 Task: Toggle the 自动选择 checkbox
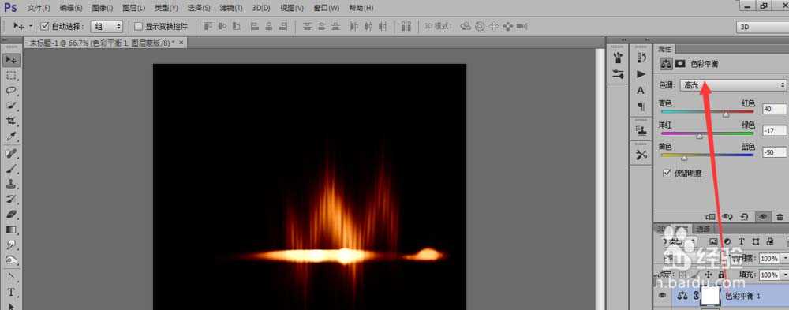44,26
